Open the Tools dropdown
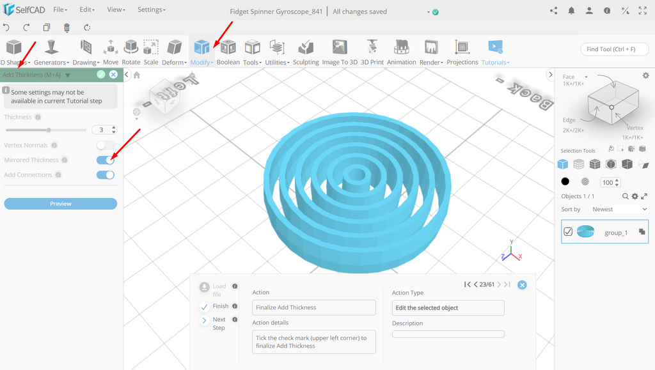Screen dimensions: 655x370 pyautogui.click(x=252, y=52)
